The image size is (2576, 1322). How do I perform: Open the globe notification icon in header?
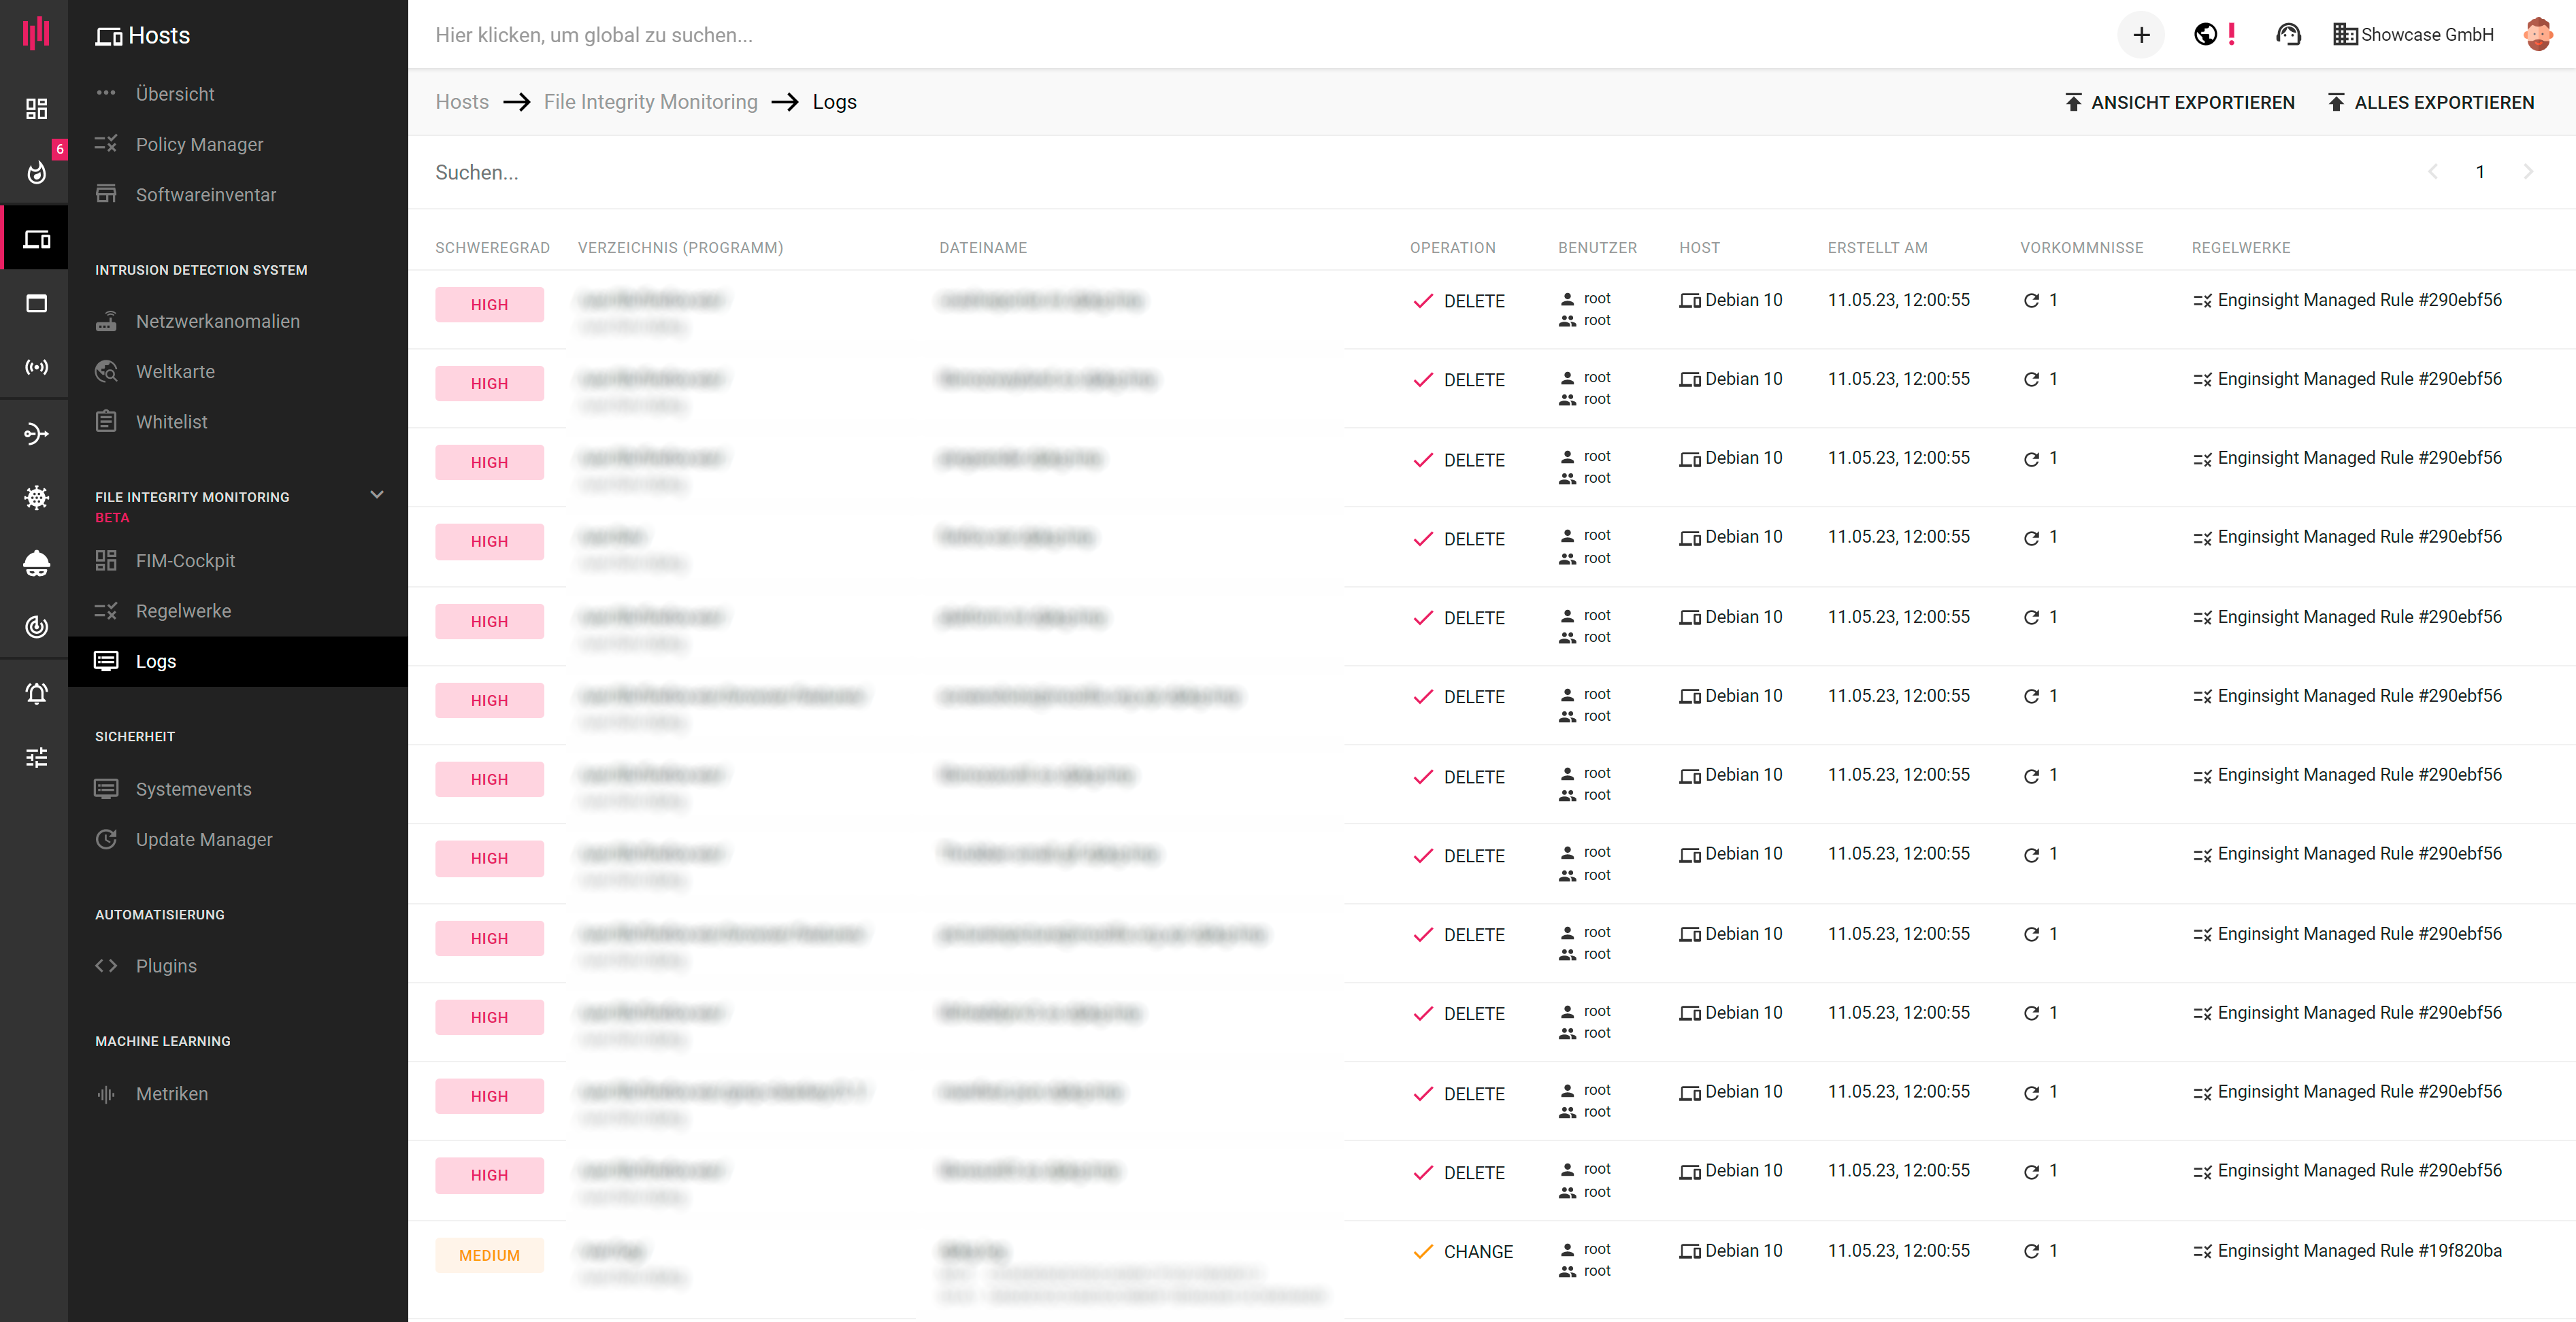point(2205,35)
